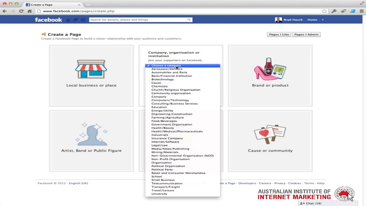Select Retail and Consumer Merchandise category
366x206 pixels.
click(x=182, y=173)
